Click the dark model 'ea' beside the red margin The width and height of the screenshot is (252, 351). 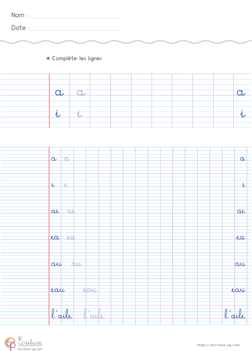coord(55,238)
